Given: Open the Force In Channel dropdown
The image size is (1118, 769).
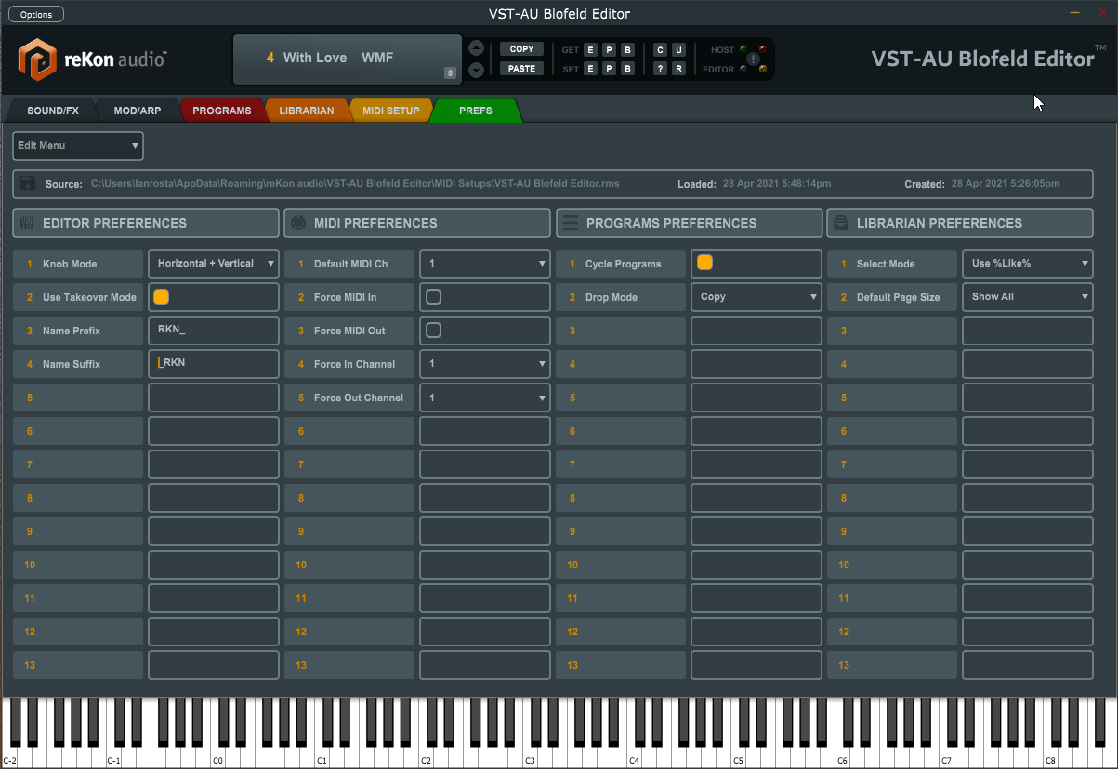Looking at the screenshot, I should (x=485, y=364).
